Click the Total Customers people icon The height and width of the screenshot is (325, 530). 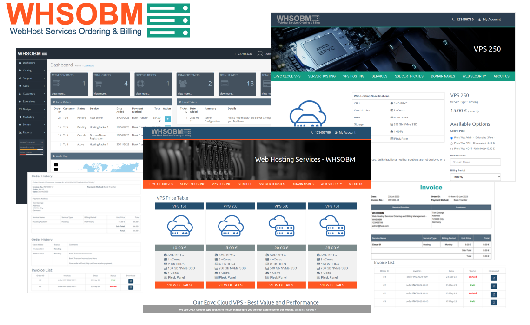182,84
